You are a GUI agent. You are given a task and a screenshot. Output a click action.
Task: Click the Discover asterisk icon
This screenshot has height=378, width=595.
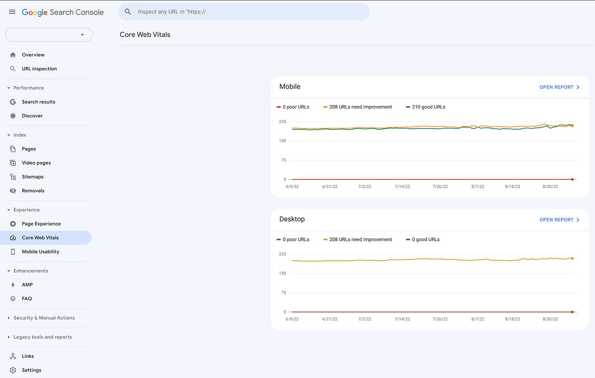[13, 116]
